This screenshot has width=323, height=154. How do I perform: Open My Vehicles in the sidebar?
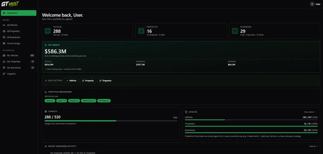(x=19, y=55)
